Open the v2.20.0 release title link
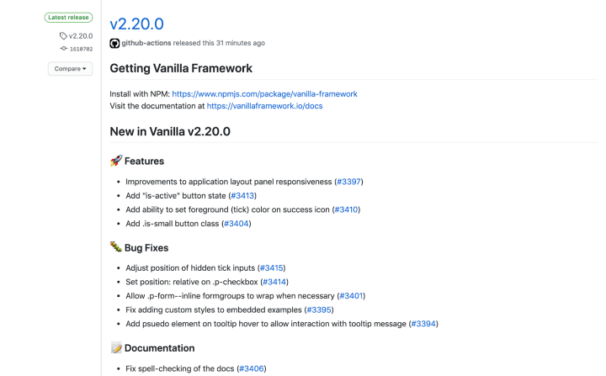 (137, 24)
